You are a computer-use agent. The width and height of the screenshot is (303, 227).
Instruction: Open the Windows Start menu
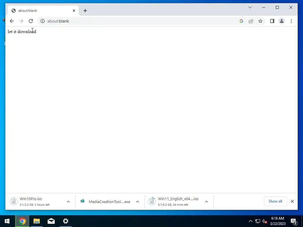coord(7,221)
